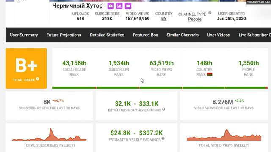
Task: Open the purple bar chart statistics icon
Action: click(119, 6)
